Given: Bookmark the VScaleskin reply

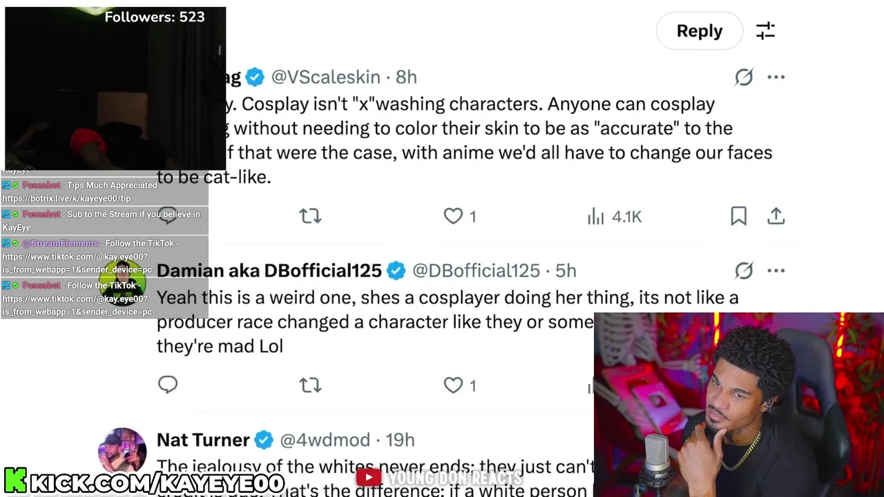Looking at the screenshot, I should 738,217.
